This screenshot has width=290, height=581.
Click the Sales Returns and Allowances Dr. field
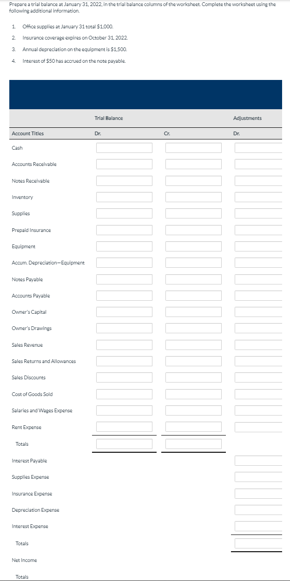124,361
